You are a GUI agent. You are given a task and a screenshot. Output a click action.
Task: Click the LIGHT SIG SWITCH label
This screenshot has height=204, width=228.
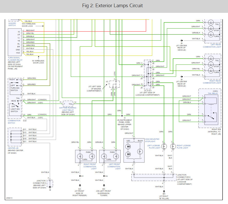(x=15, y=110)
